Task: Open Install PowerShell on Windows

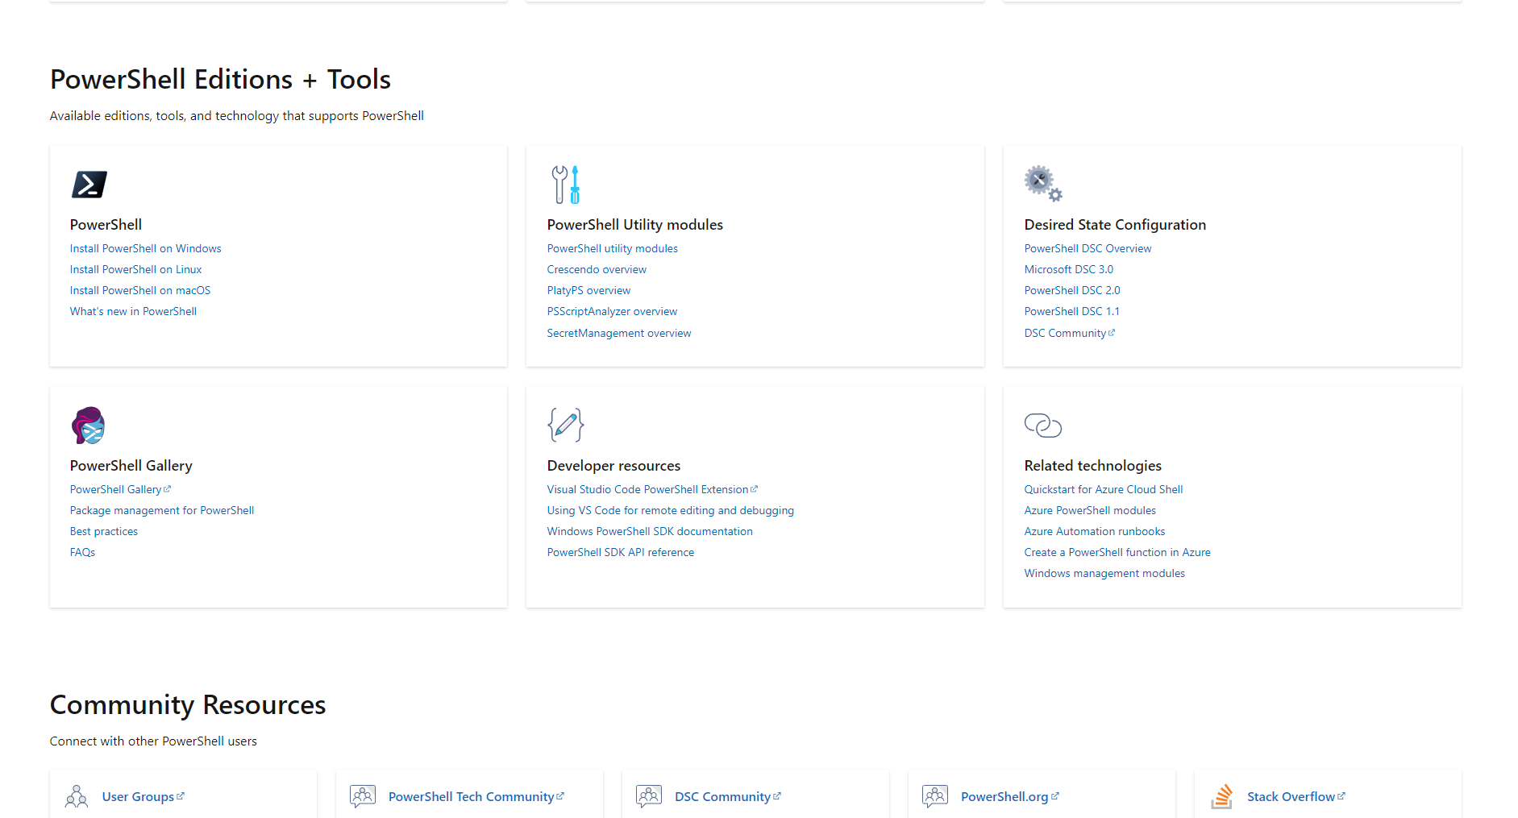Action: [145, 248]
